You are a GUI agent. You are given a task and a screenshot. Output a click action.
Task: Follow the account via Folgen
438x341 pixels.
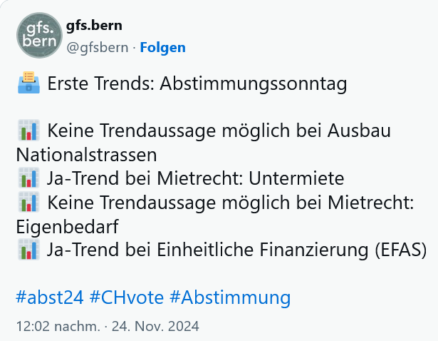pyautogui.click(x=162, y=48)
